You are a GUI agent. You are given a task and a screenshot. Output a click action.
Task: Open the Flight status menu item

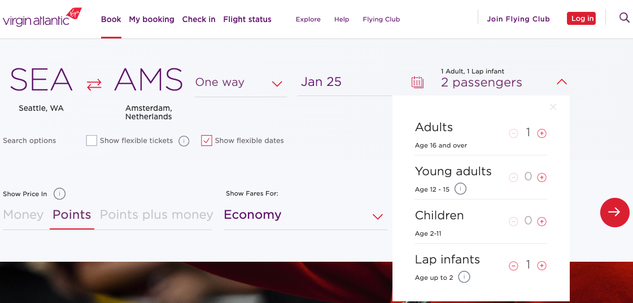[x=247, y=19]
